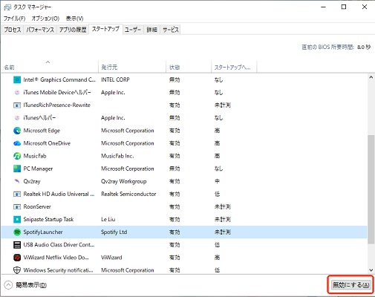The height and width of the screenshot is (297, 375).
Task: Select the Windows Security notification row name
Action: pyautogui.click(x=58, y=270)
